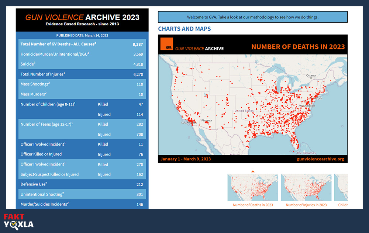
Task: Click the large Number of Deaths 2023 map
Action: pyautogui.click(x=253, y=105)
